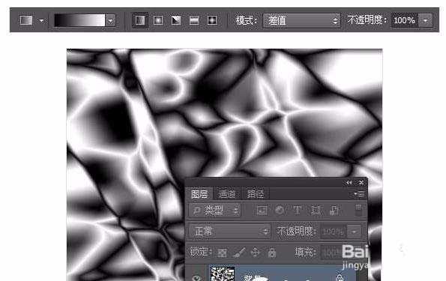
Task: Switch to the 路径 tab
Action: coord(256,194)
